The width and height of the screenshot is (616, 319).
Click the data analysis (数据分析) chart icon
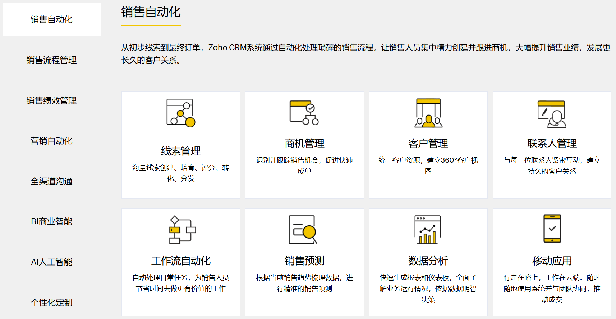pyautogui.click(x=428, y=230)
